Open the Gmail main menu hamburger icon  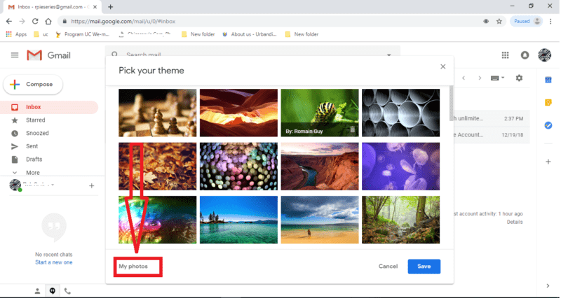point(15,55)
